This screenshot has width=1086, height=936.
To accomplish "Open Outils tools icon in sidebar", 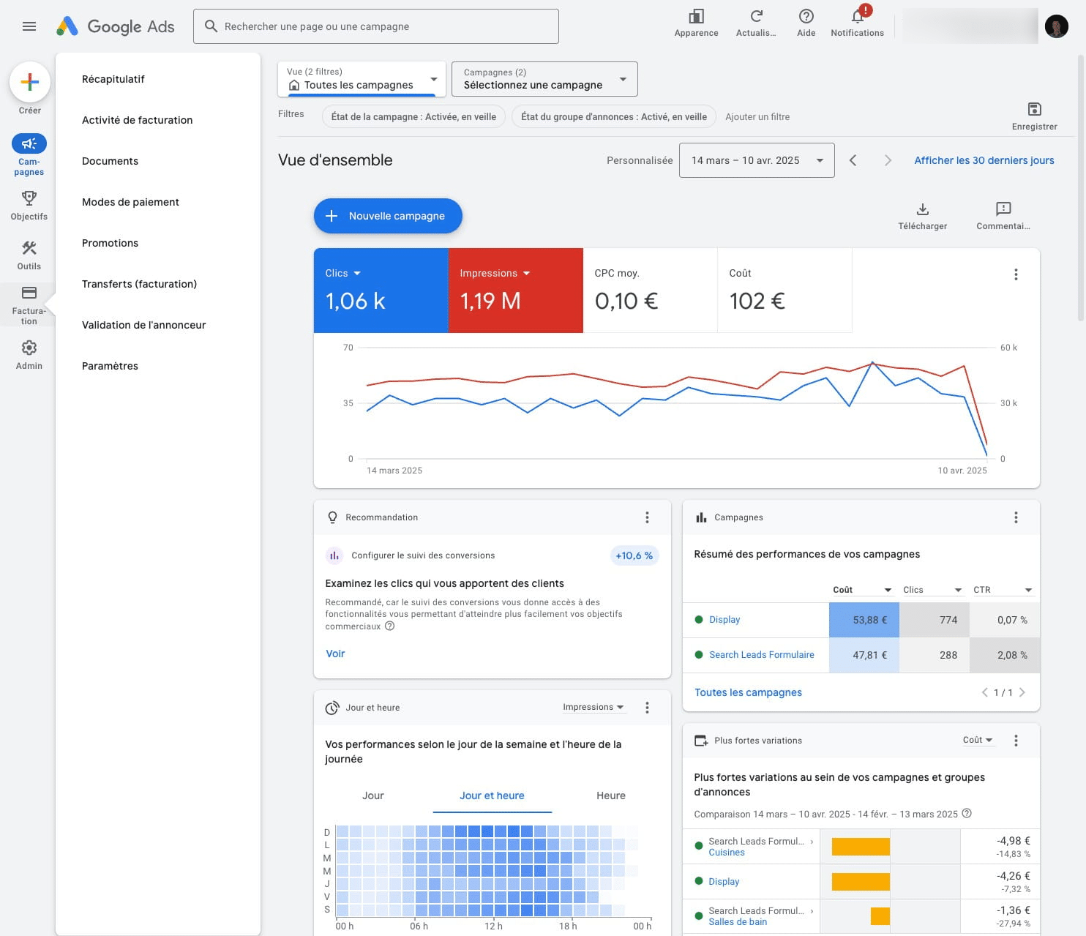I will coord(29,255).
